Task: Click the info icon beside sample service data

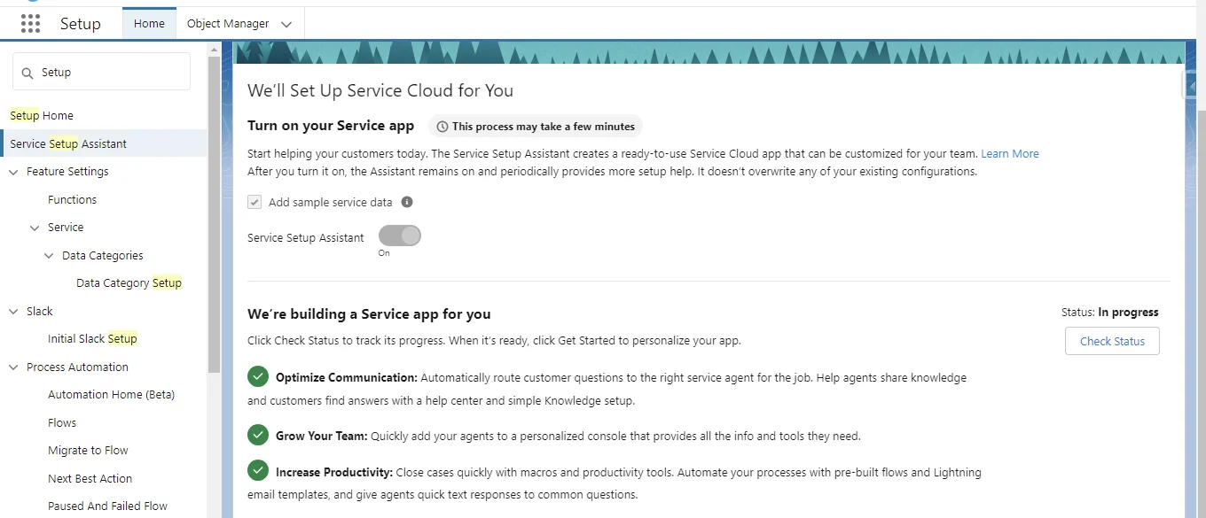Action: coord(407,202)
